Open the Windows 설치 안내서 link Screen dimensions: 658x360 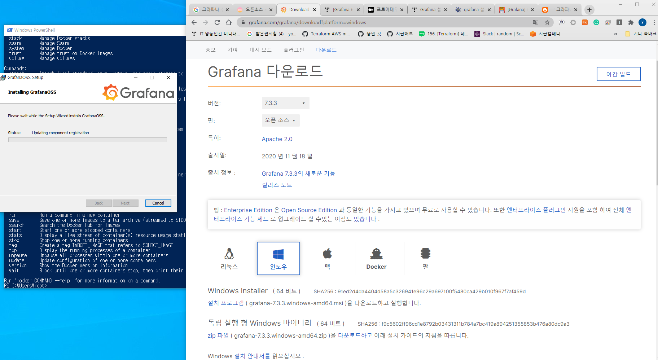click(x=252, y=356)
